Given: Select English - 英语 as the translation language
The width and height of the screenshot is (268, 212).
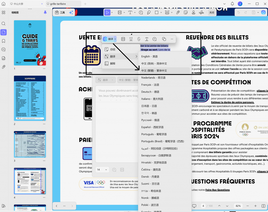Looking at the screenshot, I should point(165,57).
